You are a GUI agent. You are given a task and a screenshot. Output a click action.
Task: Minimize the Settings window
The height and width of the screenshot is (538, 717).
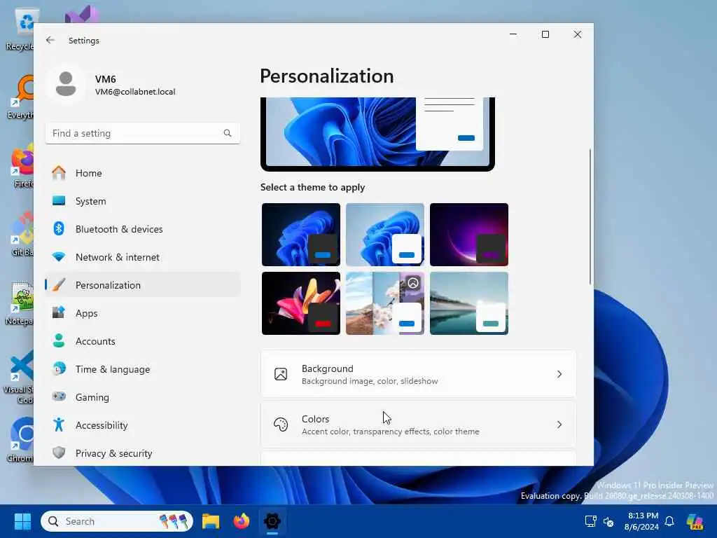513,34
